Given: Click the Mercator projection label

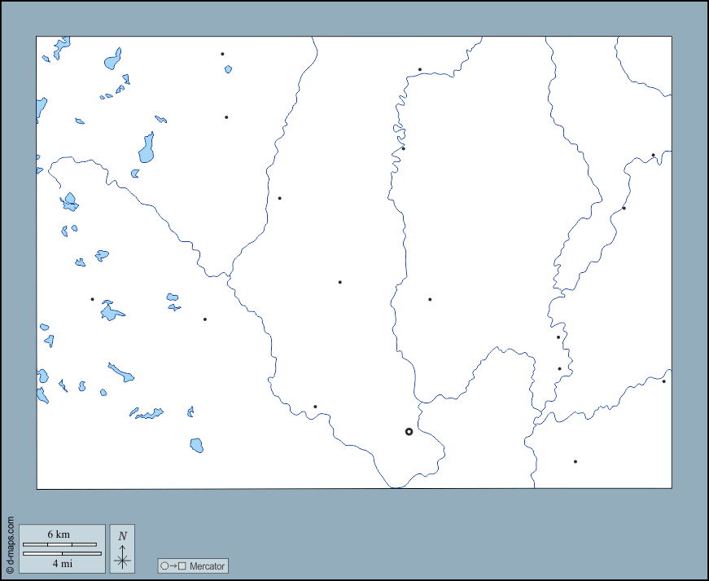Looking at the screenshot, I should [x=207, y=566].
